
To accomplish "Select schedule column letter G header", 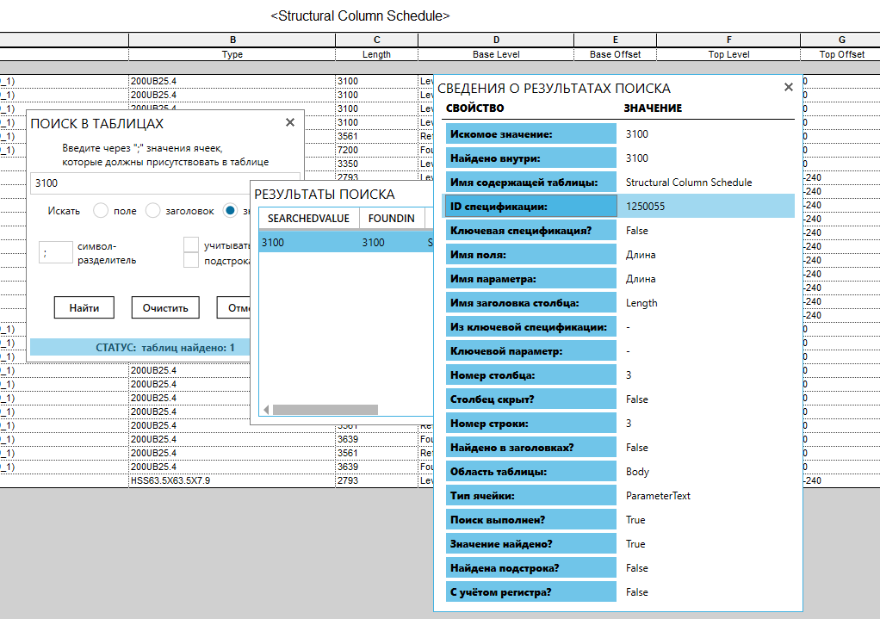I will pos(840,40).
